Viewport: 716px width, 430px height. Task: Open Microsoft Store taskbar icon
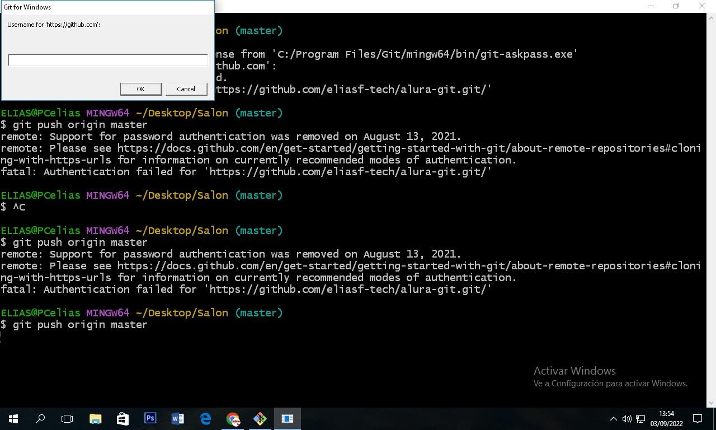click(123, 419)
